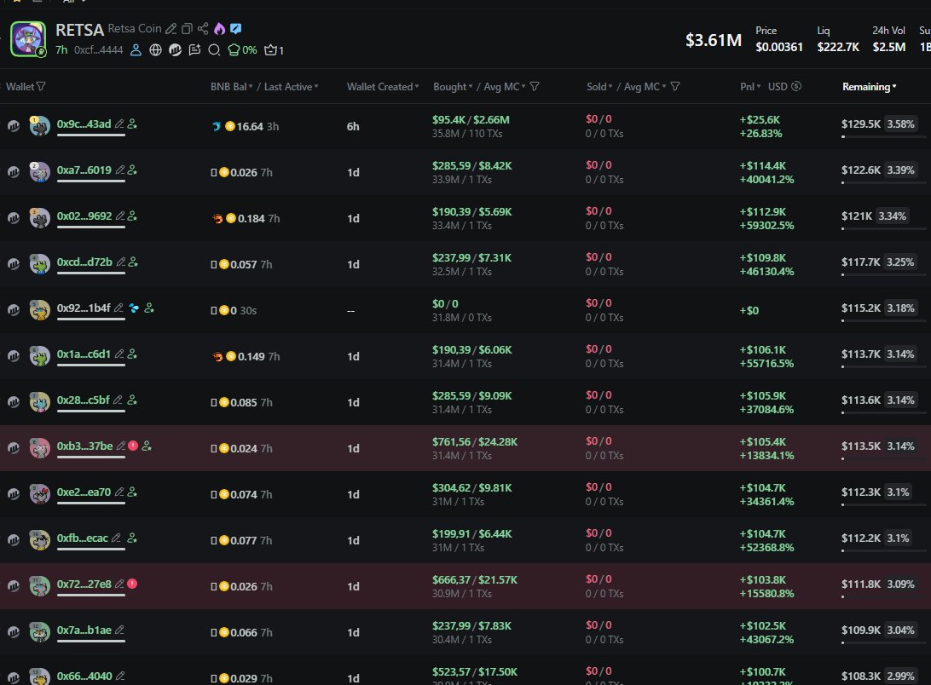The width and height of the screenshot is (931, 685).
Task: Click the avatar of wallet 0xfb...ecac
Action: point(40,539)
